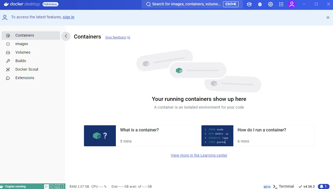
Task: Click the notifications bell icon
Action: click(x=322, y=186)
